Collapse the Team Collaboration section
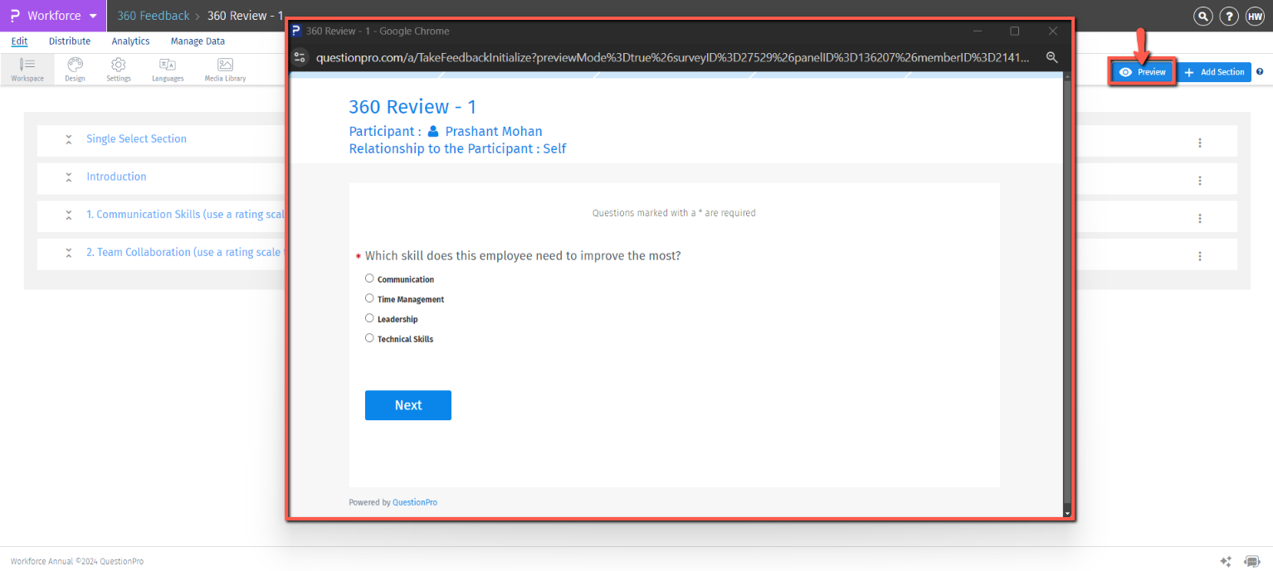 pyautogui.click(x=69, y=253)
